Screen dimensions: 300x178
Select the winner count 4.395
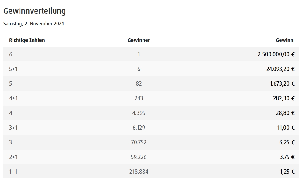139,113
